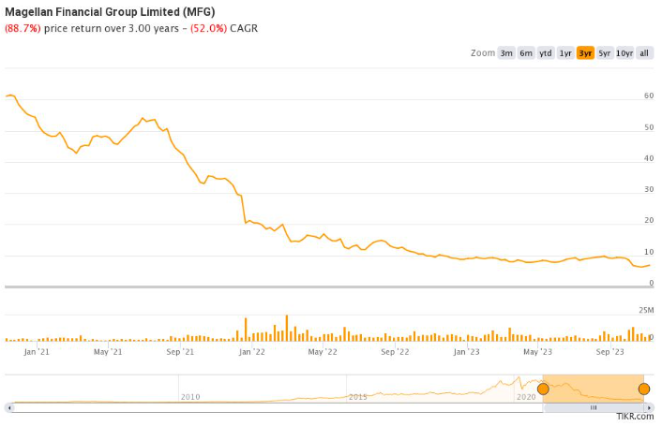This screenshot has height=426, width=662.
Task: Click navigator scrollbar left arrow
Action: [9, 408]
